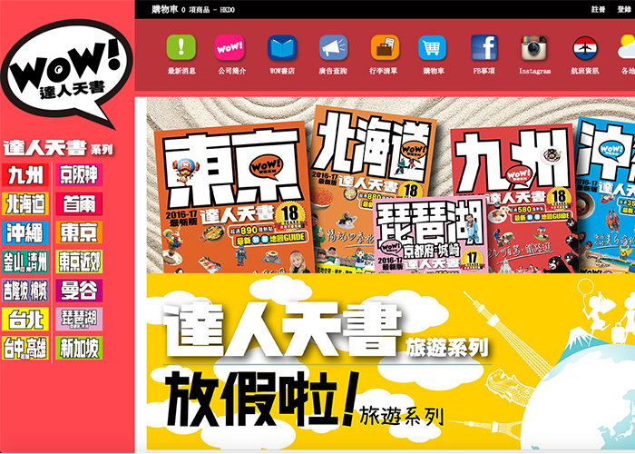Click the 公司簡介 pink WOW icon

(230, 48)
